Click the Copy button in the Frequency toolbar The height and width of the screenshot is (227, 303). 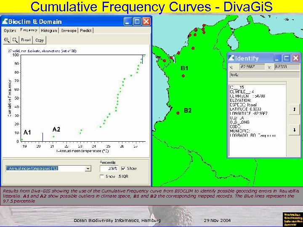click(40, 40)
